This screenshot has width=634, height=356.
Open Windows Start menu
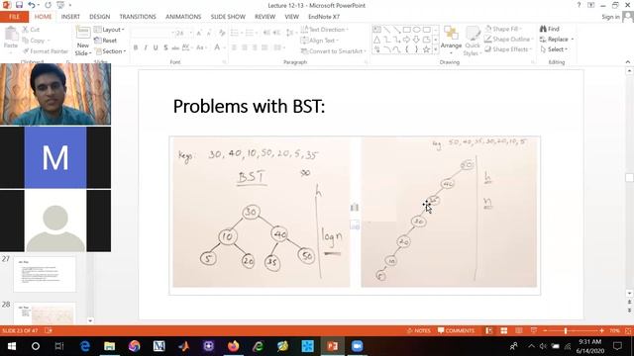12,346
